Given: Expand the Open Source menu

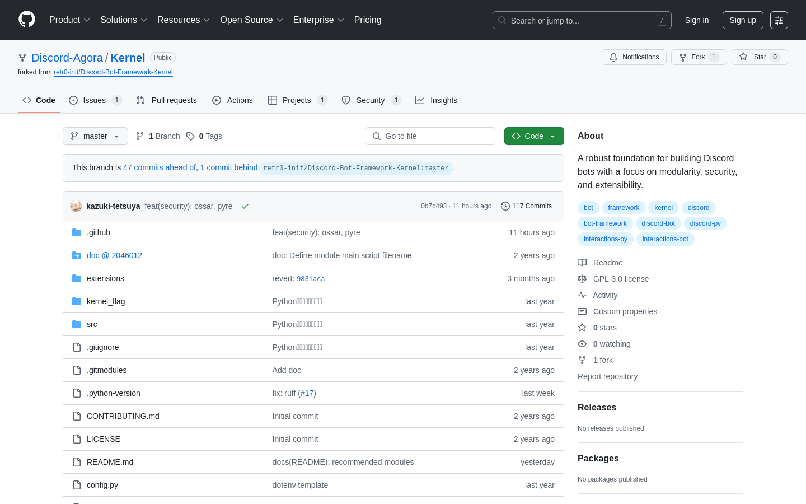Looking at the screenshot, I should pyautogui.click(x=252, y=20).
